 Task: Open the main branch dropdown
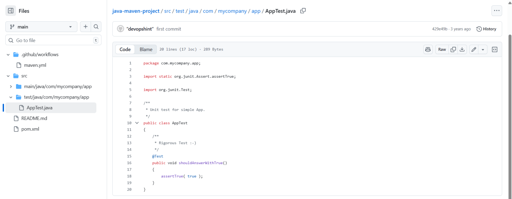coord(41,27)
